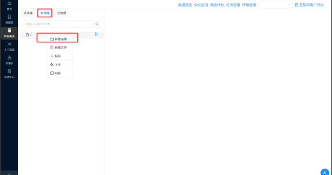Go to 首页 home in the sidebar
This screenshot has width=332, height=175.
click(9, 6)
